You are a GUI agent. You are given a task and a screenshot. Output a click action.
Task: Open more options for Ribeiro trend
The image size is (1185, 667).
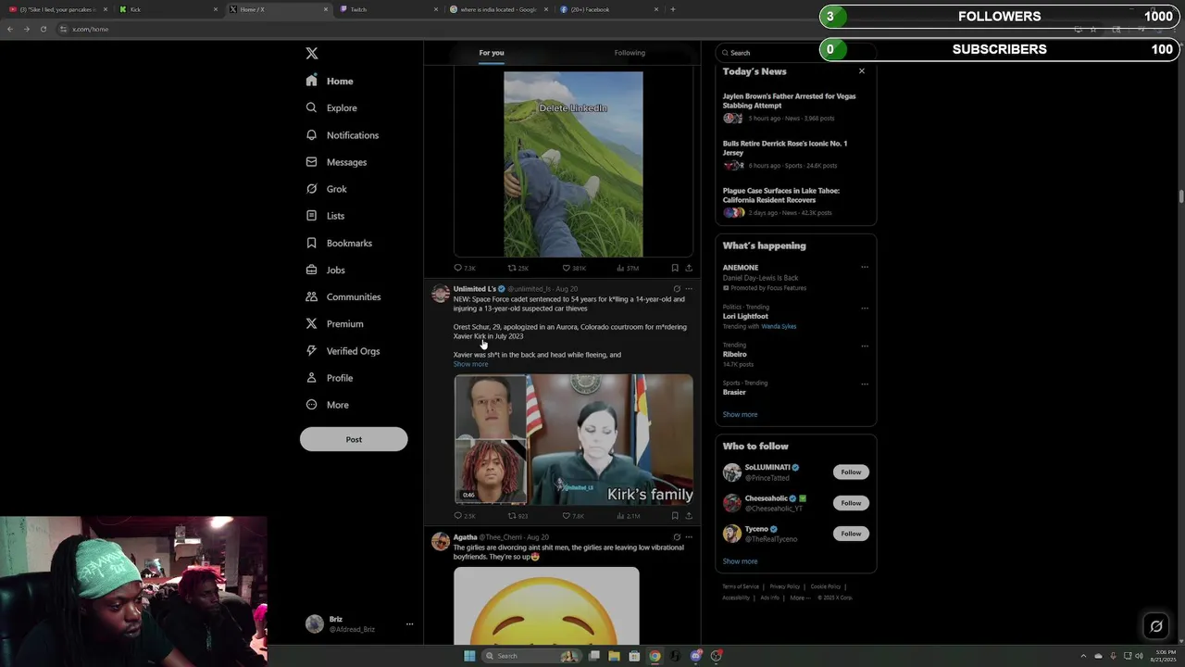pyautogui.click(x=865, y=346)
